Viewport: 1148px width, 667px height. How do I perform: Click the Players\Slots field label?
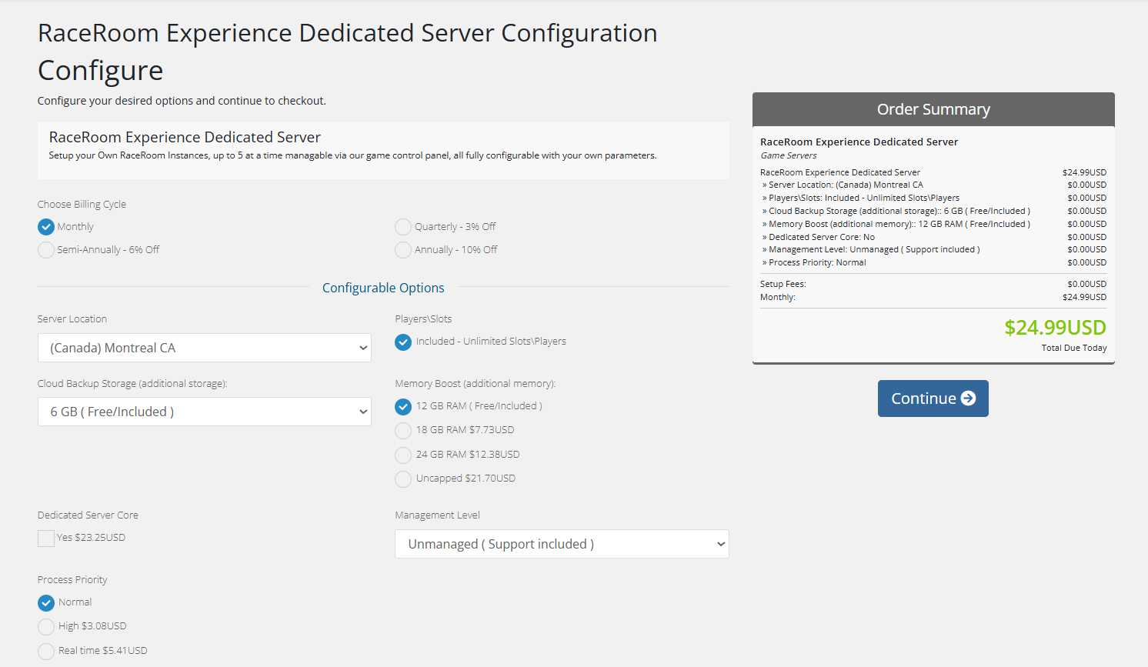(x=423, y=319)
